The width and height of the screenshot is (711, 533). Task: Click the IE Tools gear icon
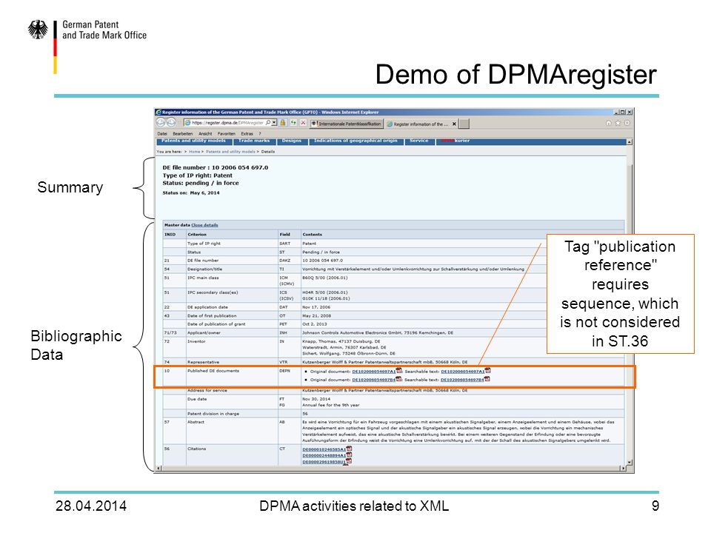tap(627, 123)
